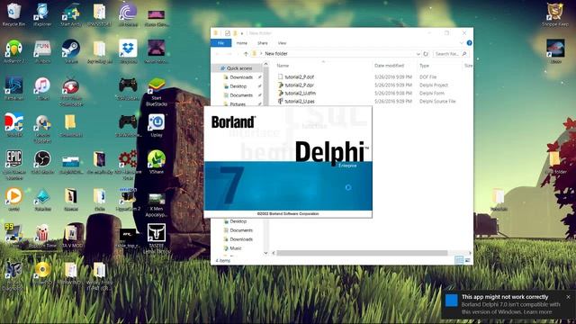576x324 pixels.
Task: Dismiss the compatibility notification with X
Action: point(568,296)
